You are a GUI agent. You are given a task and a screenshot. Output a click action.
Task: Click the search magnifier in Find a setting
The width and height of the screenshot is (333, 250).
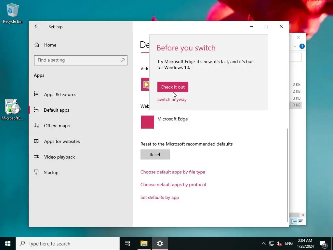point(123,60)
